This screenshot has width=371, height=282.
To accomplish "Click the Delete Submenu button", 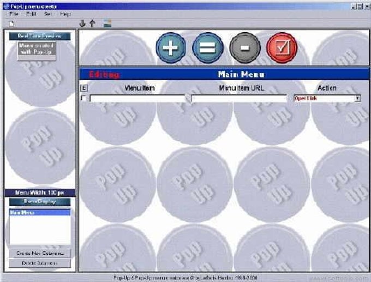I will 40,263.
